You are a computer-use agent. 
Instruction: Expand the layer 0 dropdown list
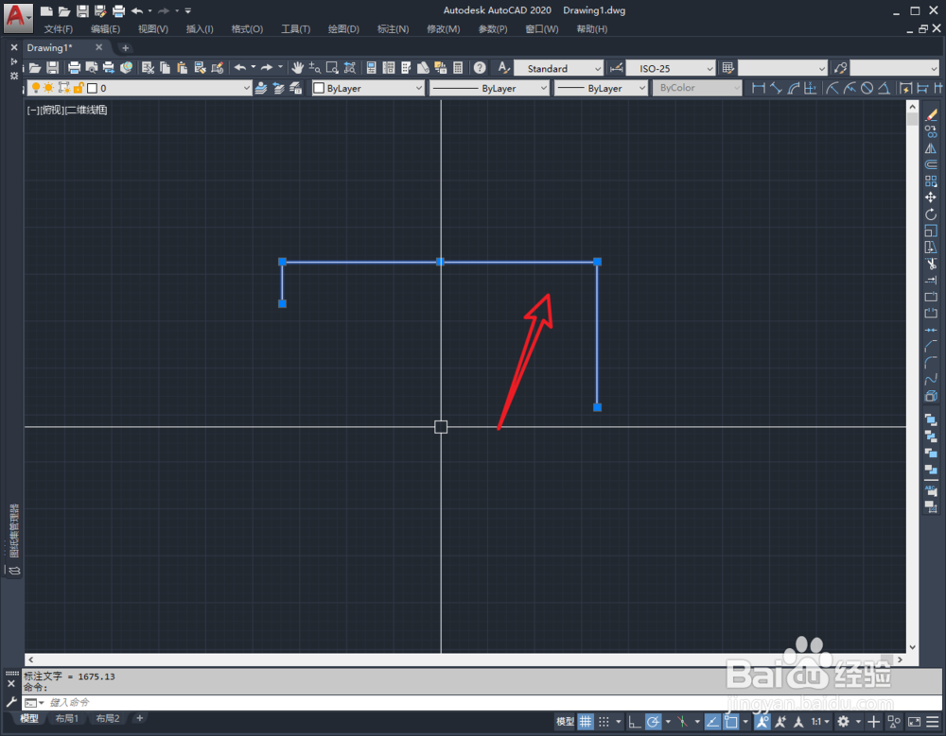[139, 88]
